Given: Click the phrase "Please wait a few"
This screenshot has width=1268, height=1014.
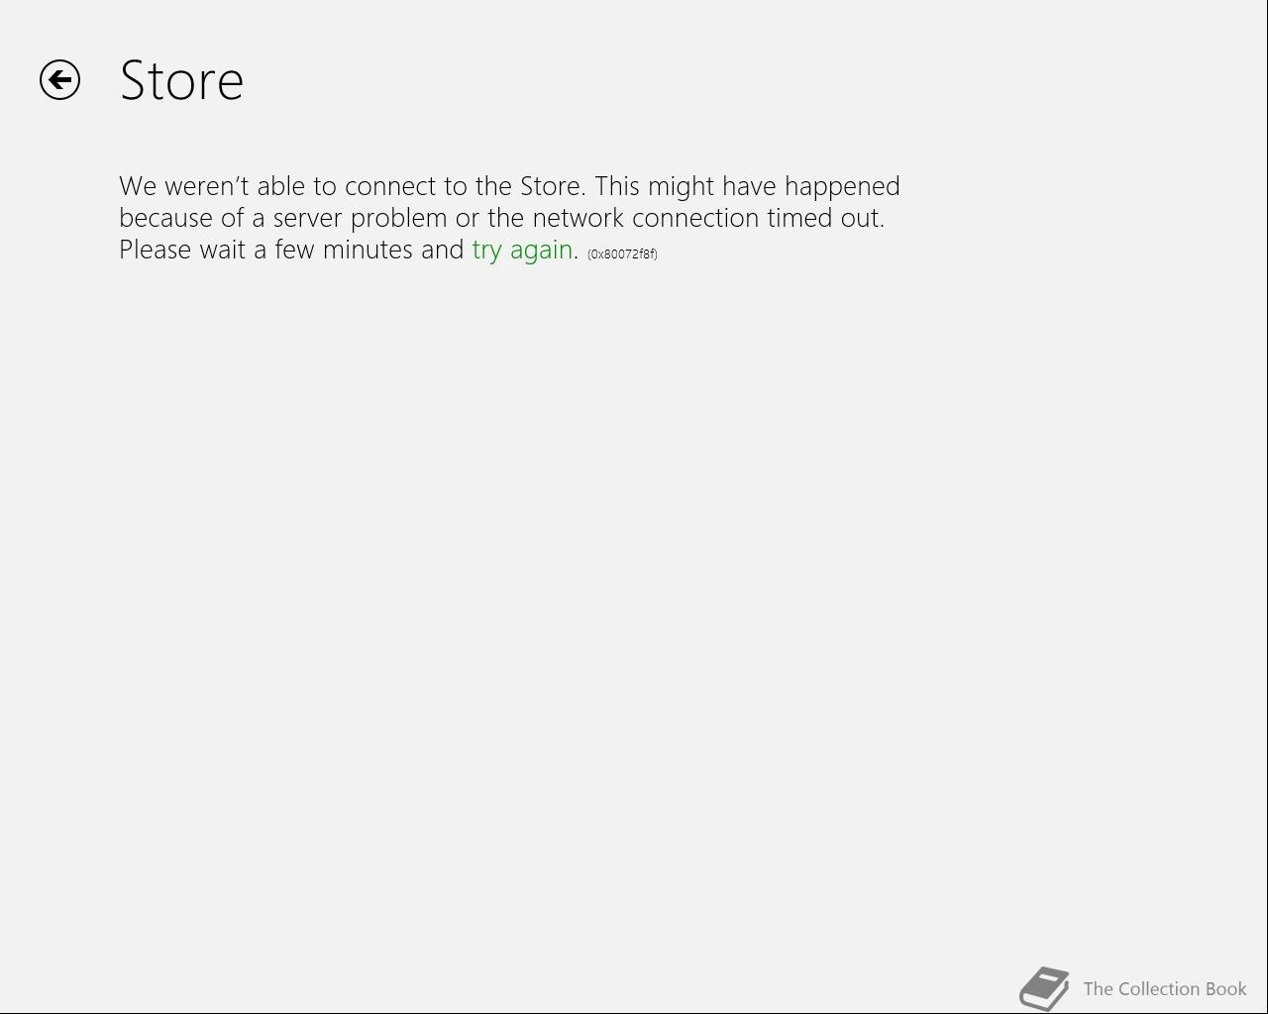Looking at the screenshot, I should click(x=217, y=250).
